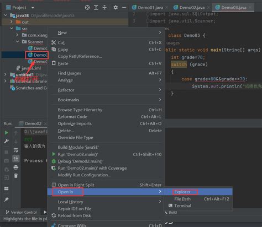
Task: Click the wrench icon in Run panel
Action: click(6, 141)
